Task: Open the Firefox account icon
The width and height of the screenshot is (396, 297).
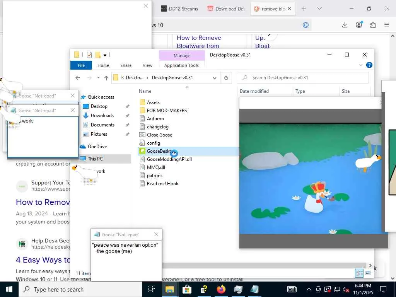Action: coord(359,25)
